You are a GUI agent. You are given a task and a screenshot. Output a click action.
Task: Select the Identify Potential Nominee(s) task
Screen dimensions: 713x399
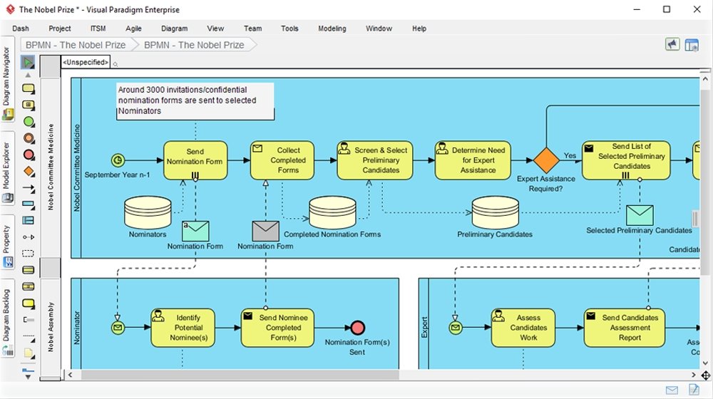point(183,328)
